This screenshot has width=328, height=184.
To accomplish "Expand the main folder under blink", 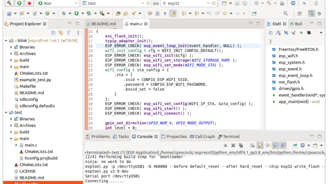I will coord(11,67).
